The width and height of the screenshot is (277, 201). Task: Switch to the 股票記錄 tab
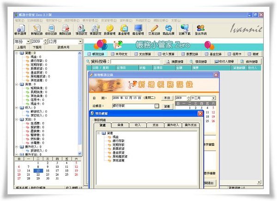click(190, 54)
